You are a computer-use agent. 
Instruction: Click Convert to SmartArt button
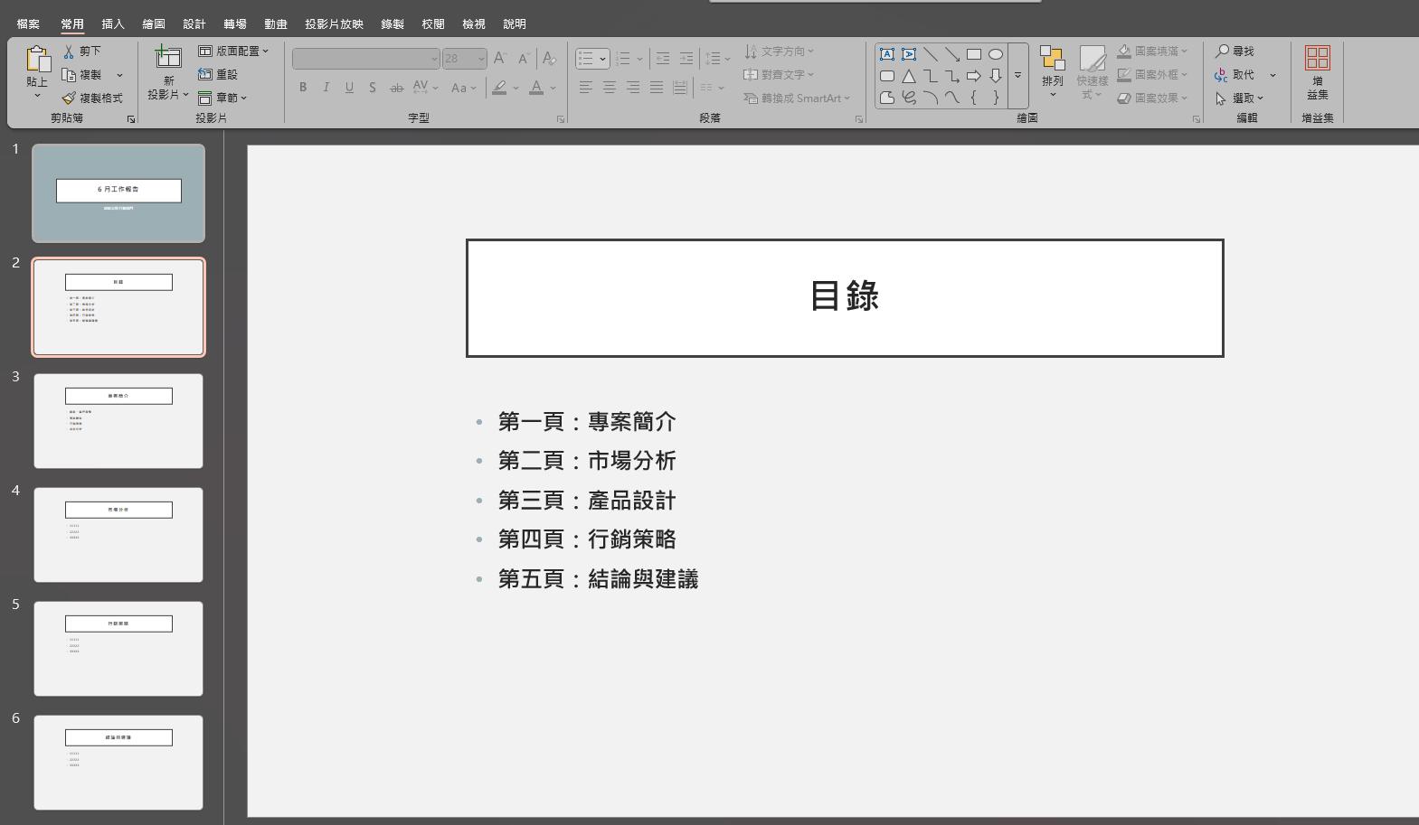pos(797,98)
